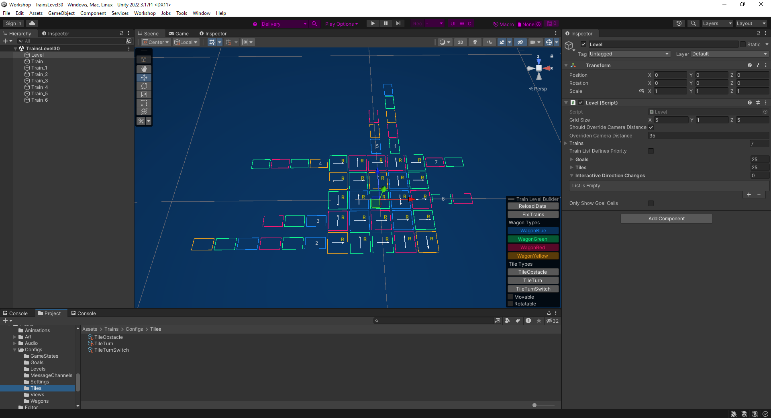Select the WagonBlue wagon type
771x418 pixels.
click(533, 231)
